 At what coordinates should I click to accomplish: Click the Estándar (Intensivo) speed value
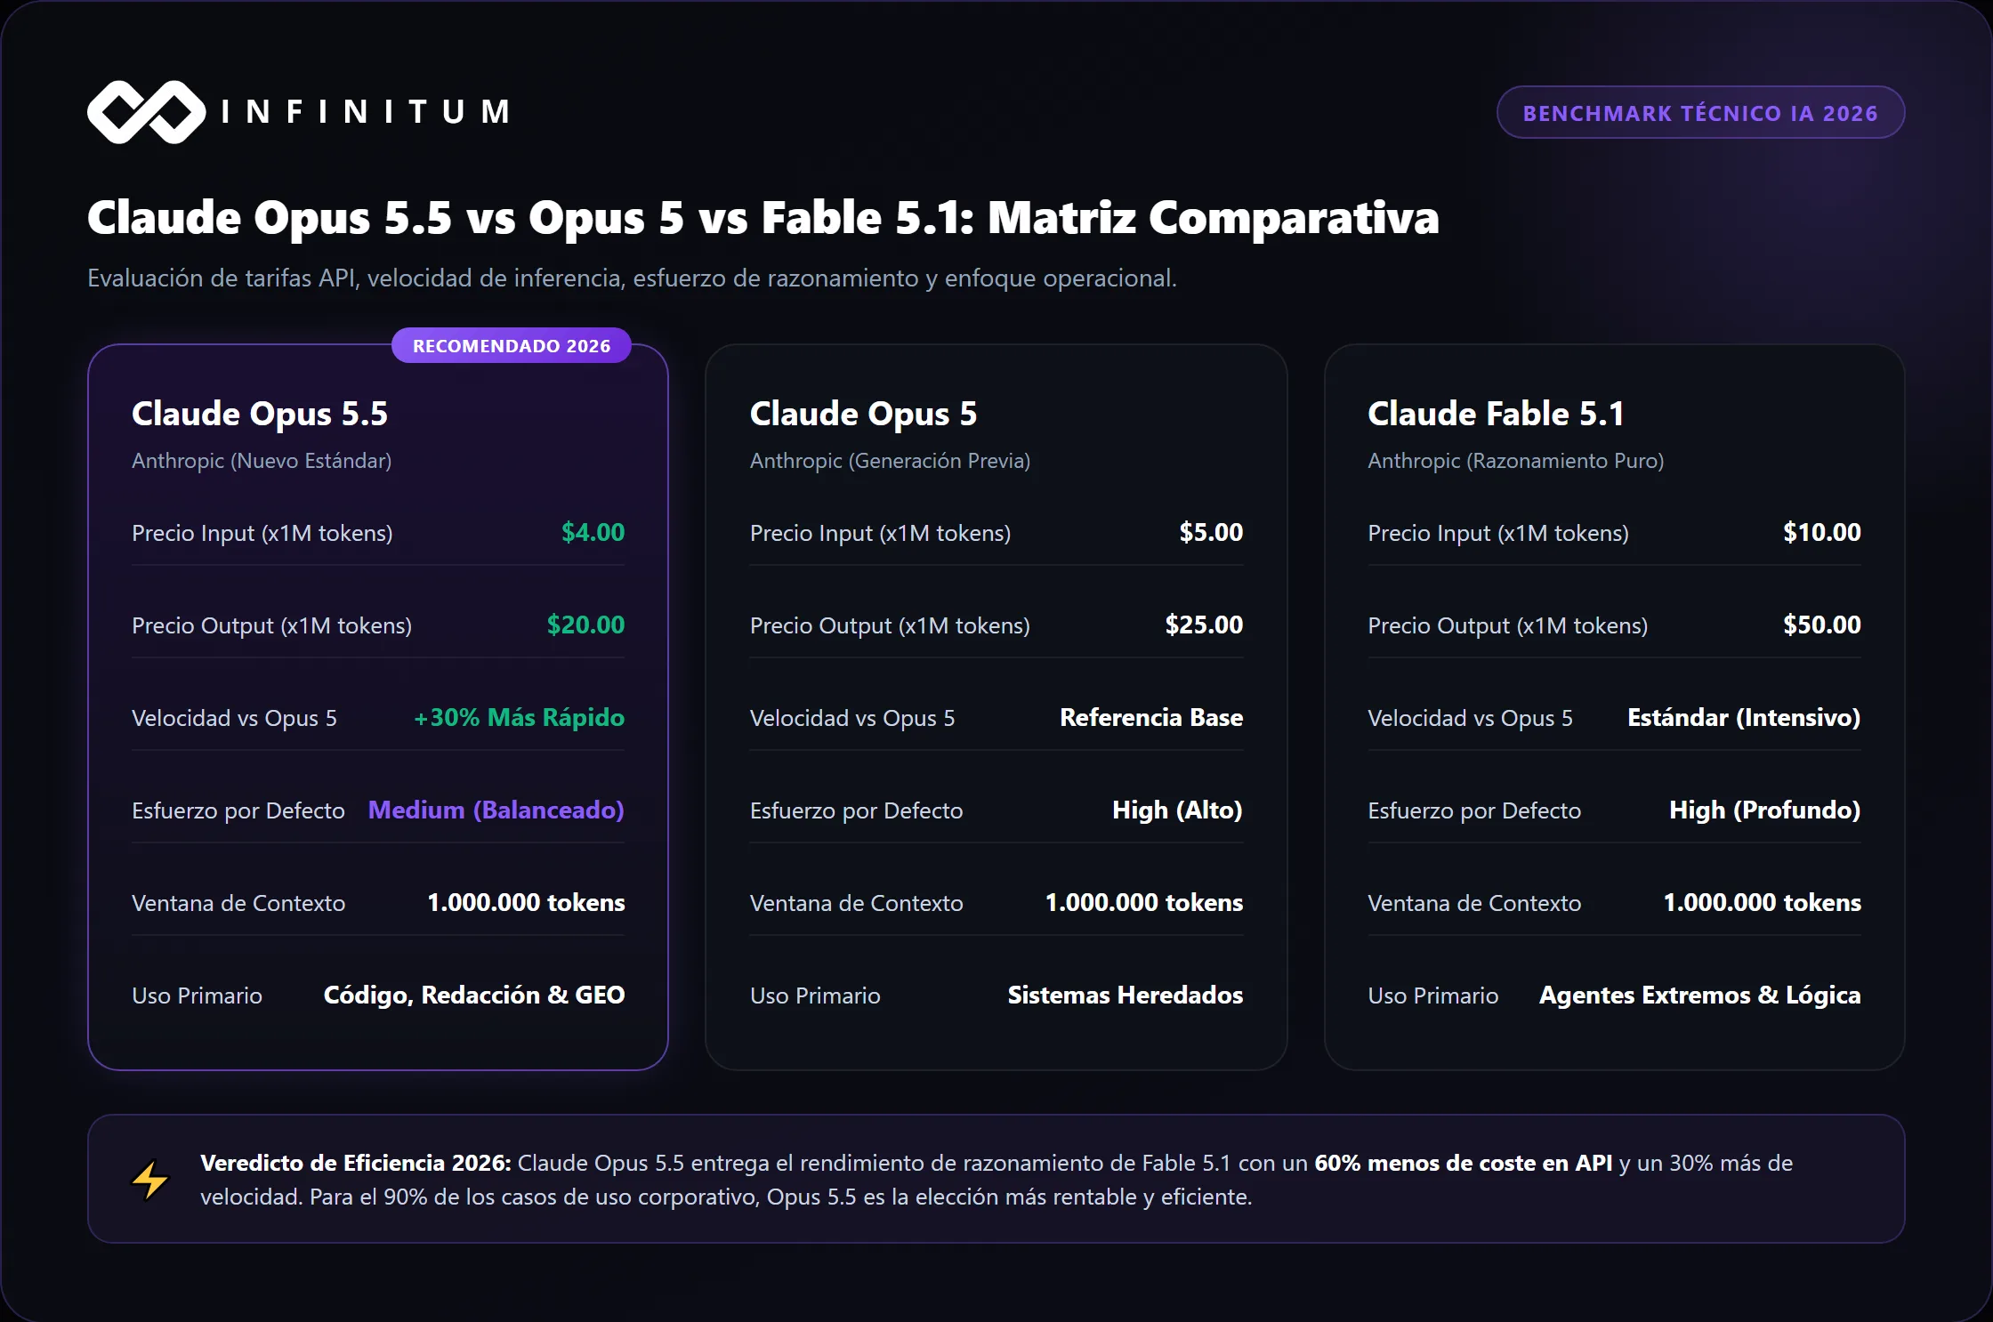1744,717
